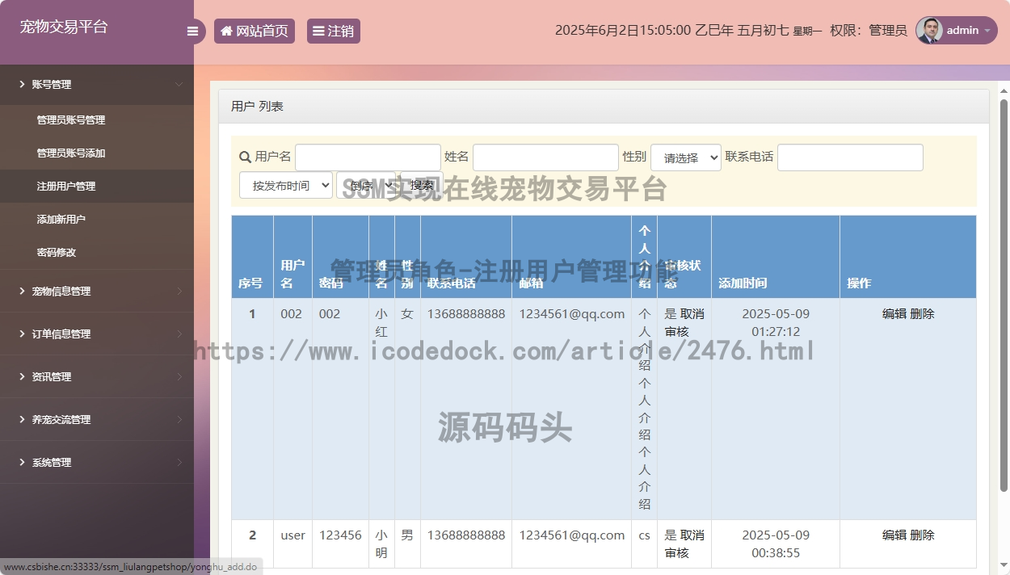This screenshot has width=1010, height=575.
Task: Focus the 用户名 search input
Action: tap(368, 157)
